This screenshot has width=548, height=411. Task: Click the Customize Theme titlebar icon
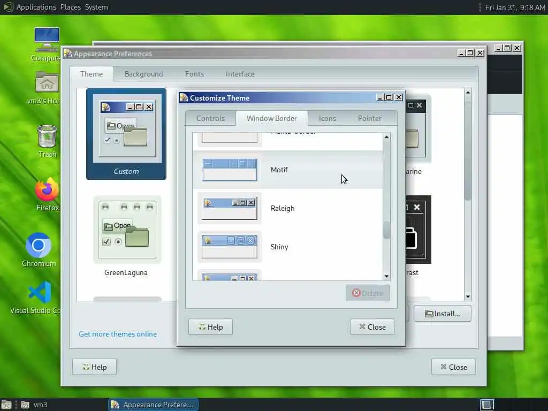coord(184,97)
